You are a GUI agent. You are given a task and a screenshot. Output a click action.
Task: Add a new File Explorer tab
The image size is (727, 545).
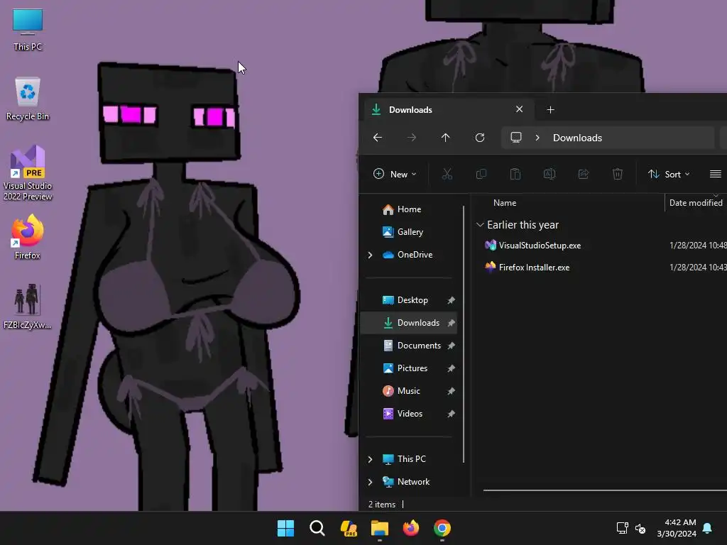click(550, 110)
